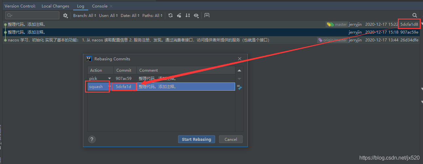Move commit down arrow in Rebasing dialog

click(x=239, y=79)
